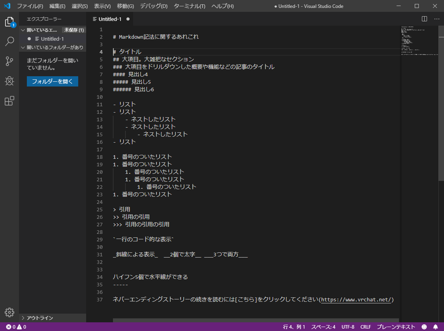
Task: Open the Debug view bug icon
Action: pyautogui.click(x=9, y=81)
